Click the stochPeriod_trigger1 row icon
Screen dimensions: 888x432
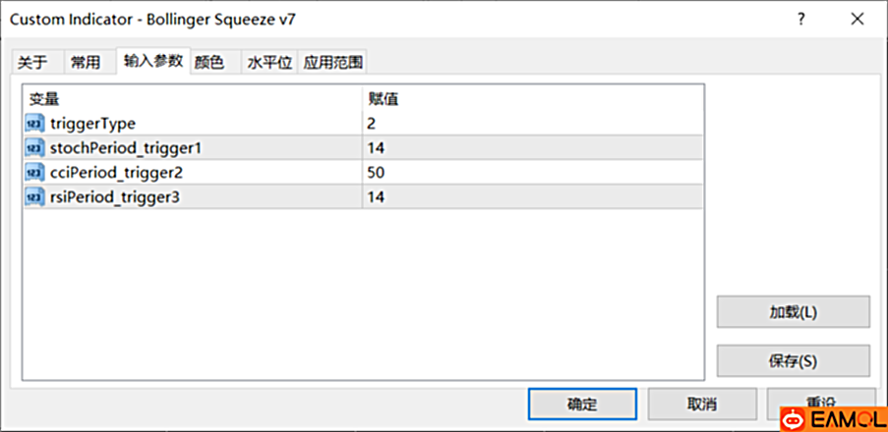pos(34,148)
